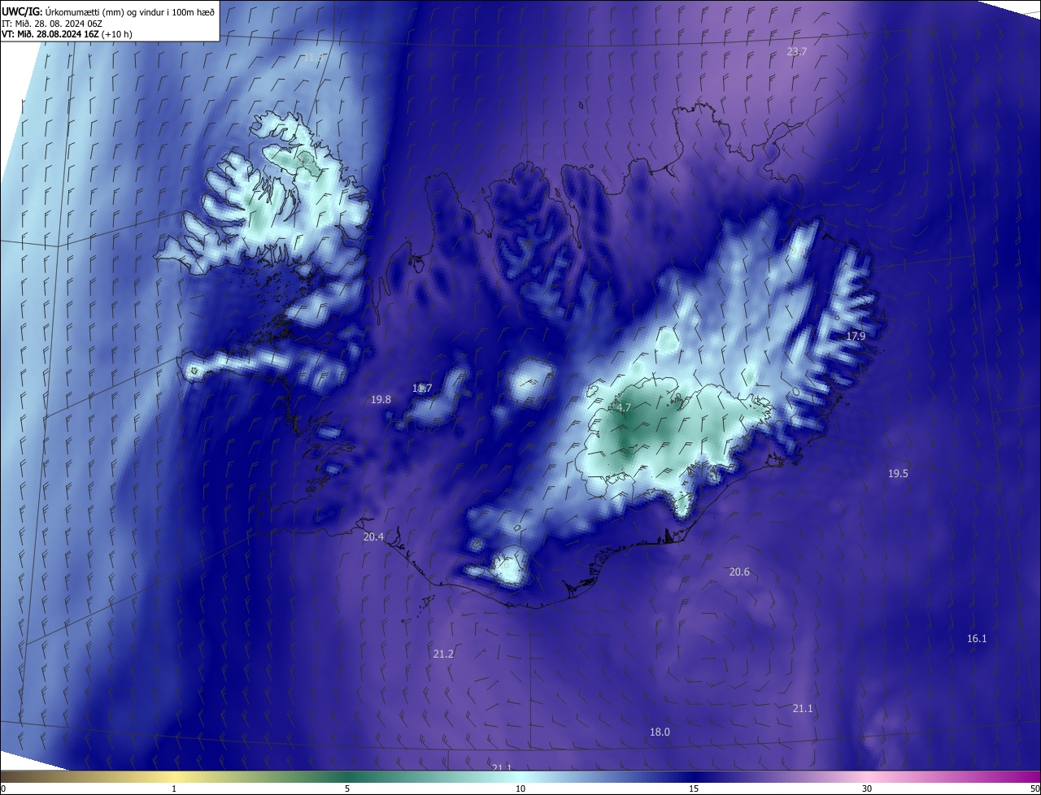The image size is (1041, 795).
Task: Click the 50 tick label on the color scale
Action: click(x=1034, y=788)
